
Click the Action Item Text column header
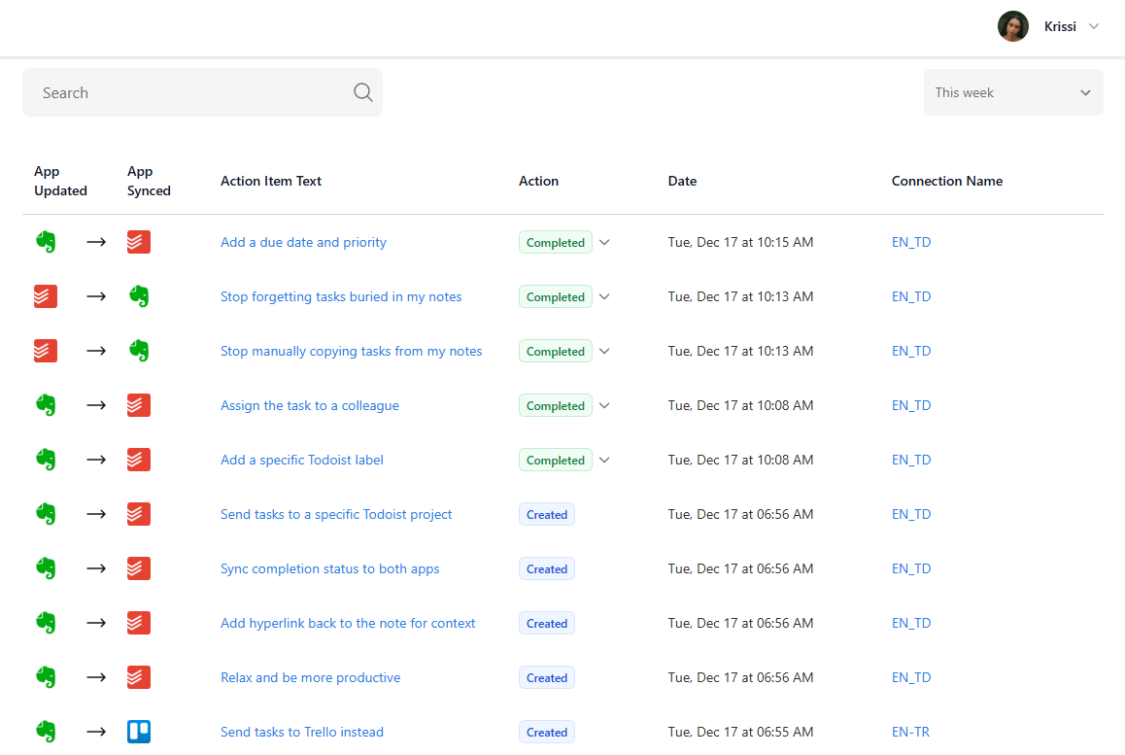(270, 181)
